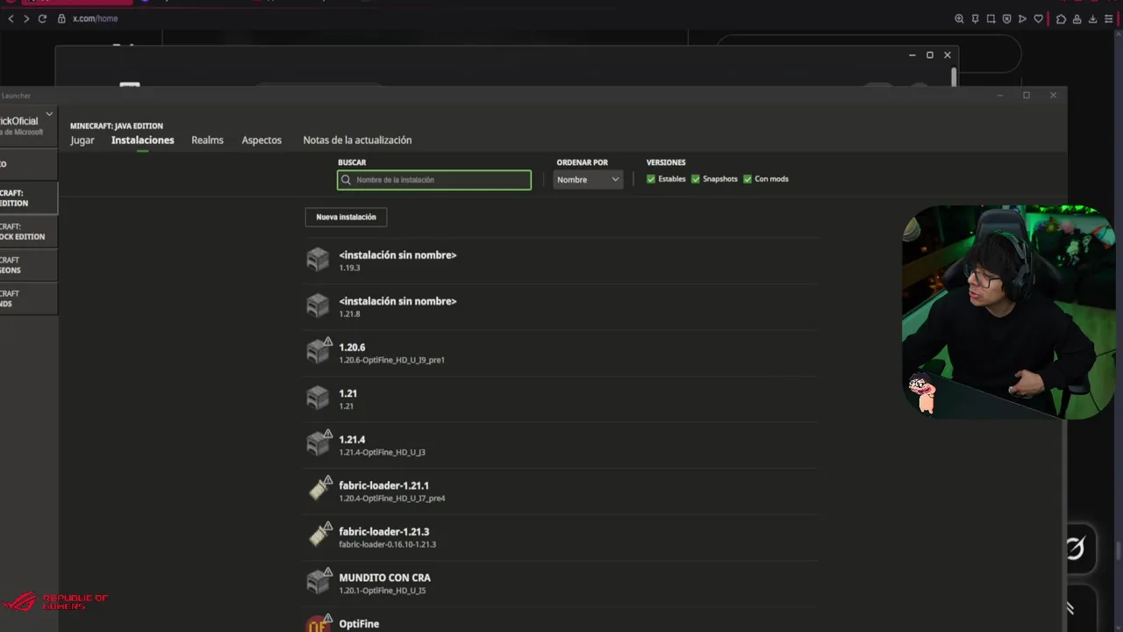Viewport: 1123px width, 632px height.
Task: Select Minecraft Legends in sidebar
Action: [x=28, y=298]
